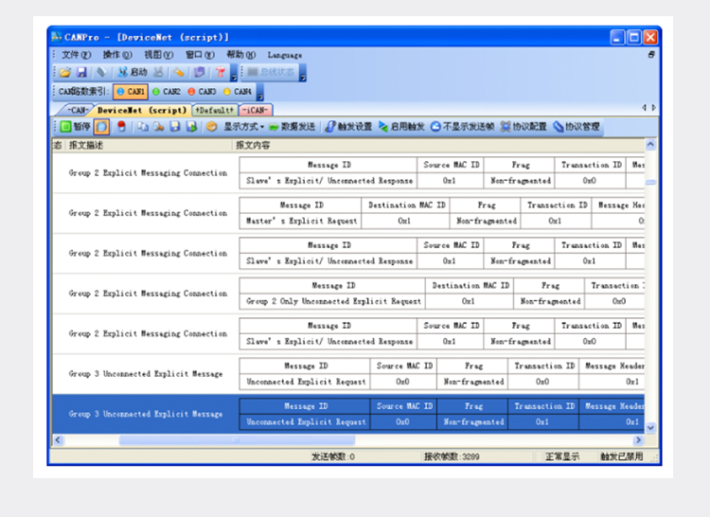Open 触发设置 trigger settings

click(348, 127)
